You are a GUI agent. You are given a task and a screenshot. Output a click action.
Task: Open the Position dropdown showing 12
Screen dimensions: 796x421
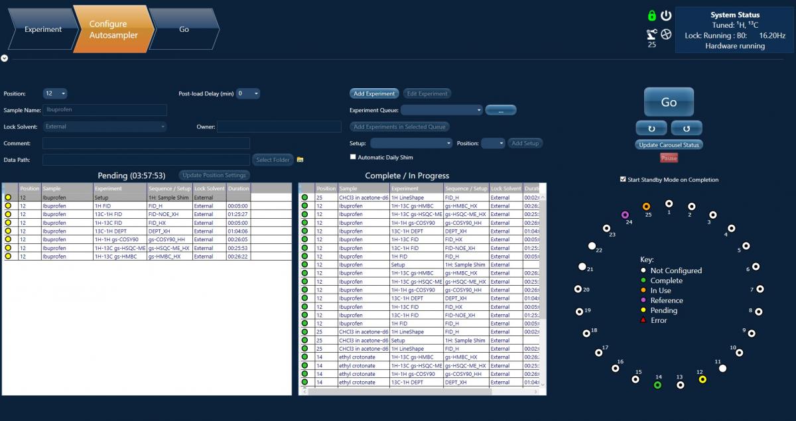pos(55,93)
